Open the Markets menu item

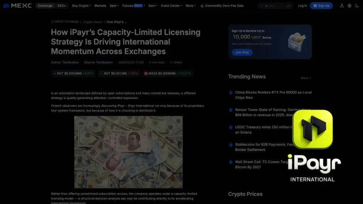point(100,6)
